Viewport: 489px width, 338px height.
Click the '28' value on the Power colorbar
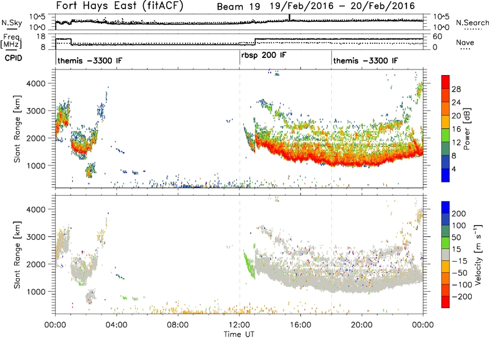456,89
